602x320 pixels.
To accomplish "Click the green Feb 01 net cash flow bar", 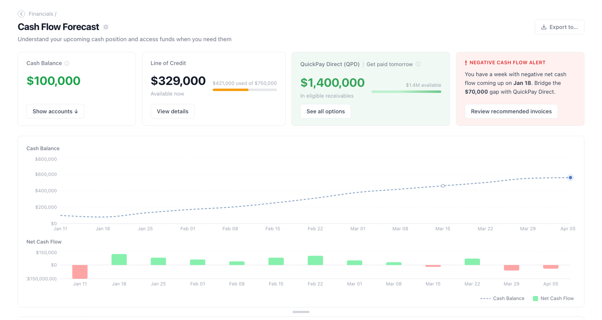I will (x=198, y=262).
